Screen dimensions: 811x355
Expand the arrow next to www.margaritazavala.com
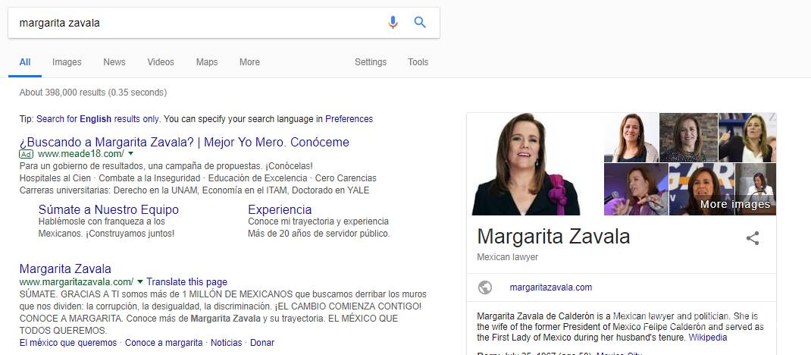[140, 282]
